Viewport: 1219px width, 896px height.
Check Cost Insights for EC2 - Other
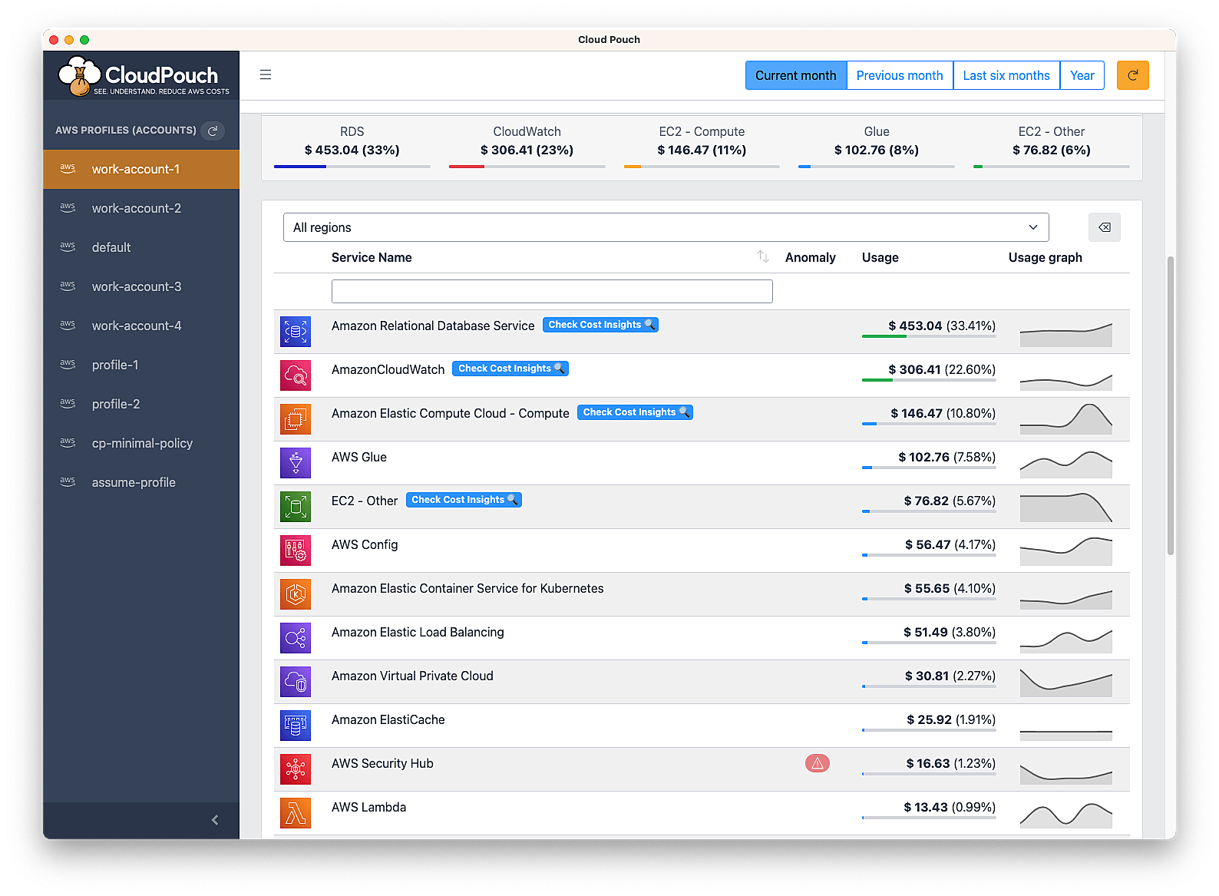(x=464, y=500)
